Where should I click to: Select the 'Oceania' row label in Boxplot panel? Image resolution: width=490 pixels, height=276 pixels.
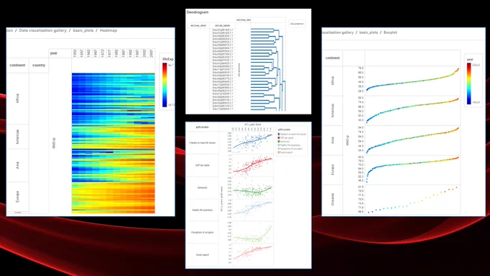332,199
